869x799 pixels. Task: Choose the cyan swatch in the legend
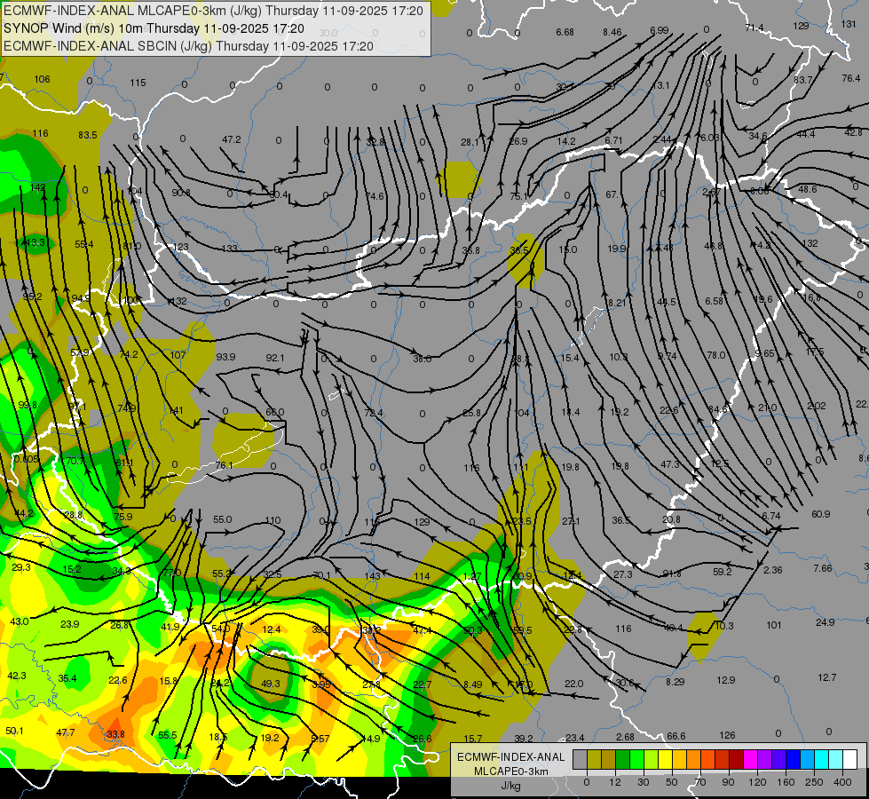click(x=822, y=759)
